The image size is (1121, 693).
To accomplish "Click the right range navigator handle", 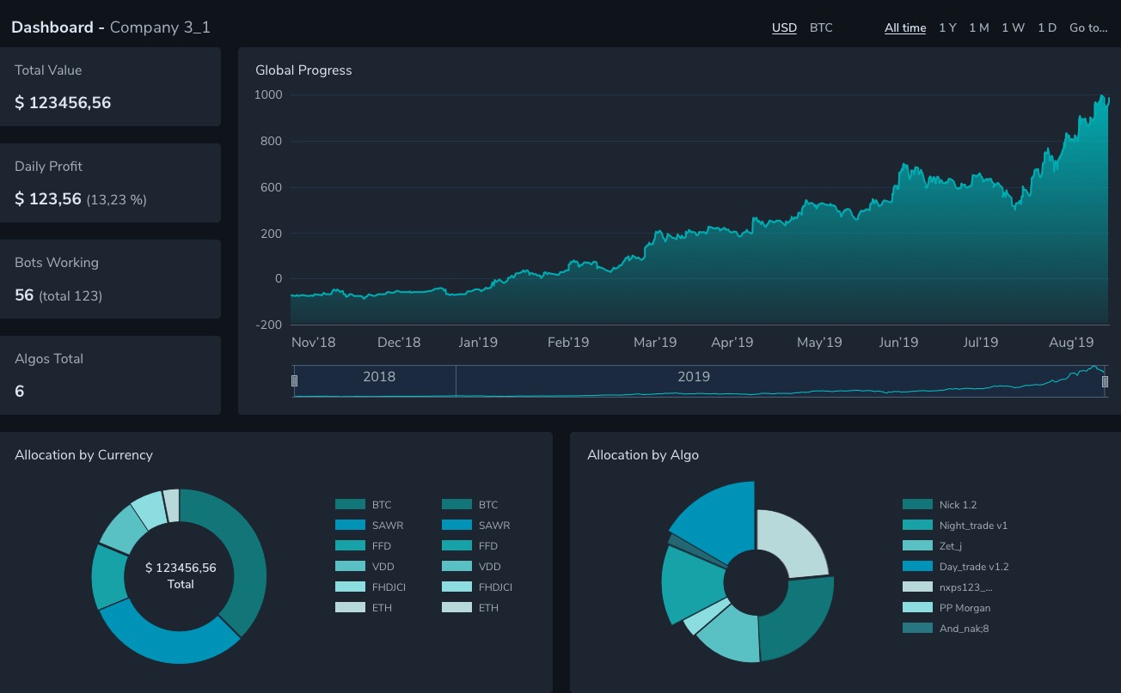I will click(1105, 381).
